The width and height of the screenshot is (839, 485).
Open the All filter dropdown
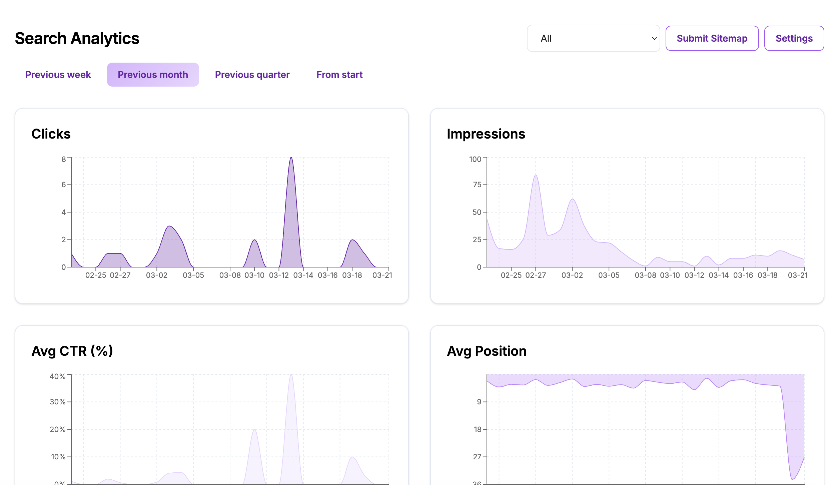(593, 38)
